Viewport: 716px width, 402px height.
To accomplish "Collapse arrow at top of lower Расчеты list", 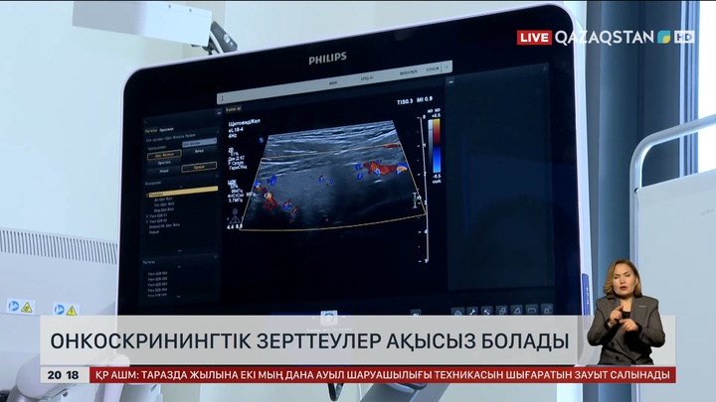I will [179, 267].
